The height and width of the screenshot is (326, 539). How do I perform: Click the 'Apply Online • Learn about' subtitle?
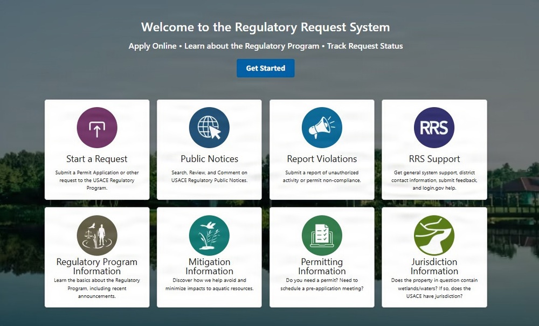click(265, 46)
